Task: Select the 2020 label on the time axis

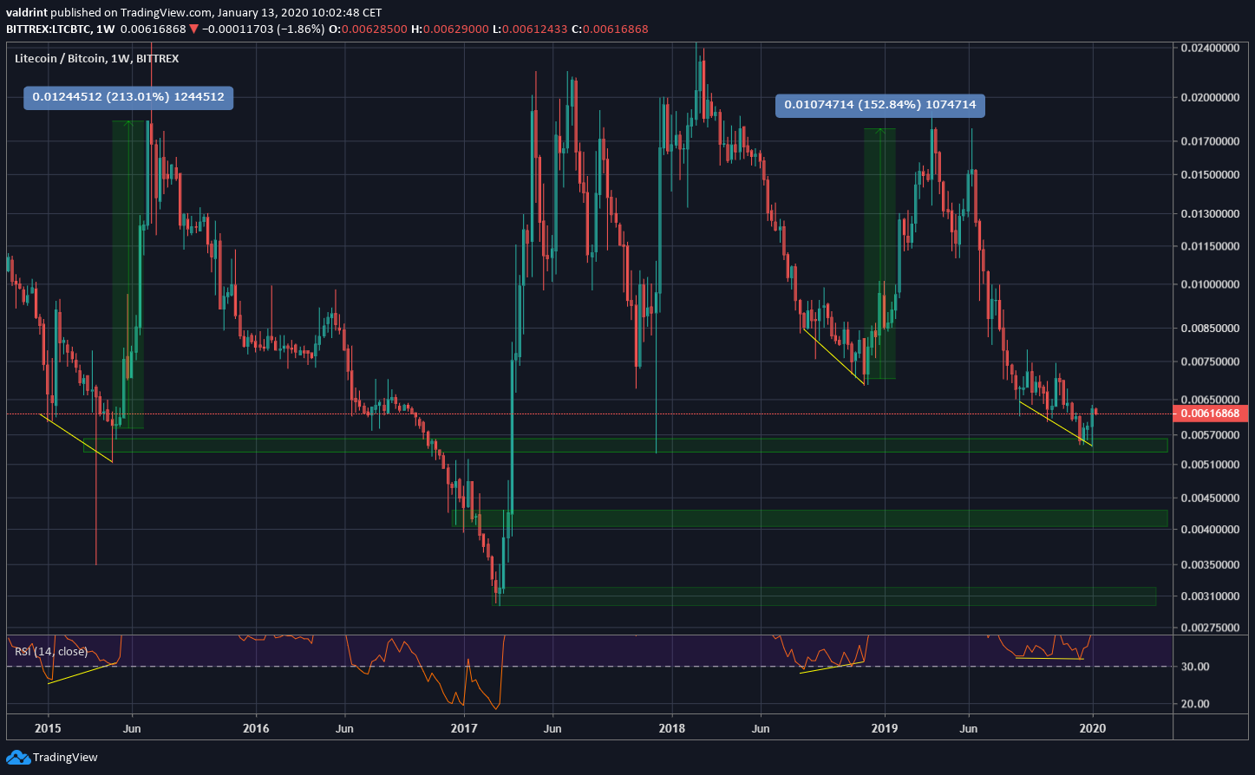Action: coord(1093,729)
